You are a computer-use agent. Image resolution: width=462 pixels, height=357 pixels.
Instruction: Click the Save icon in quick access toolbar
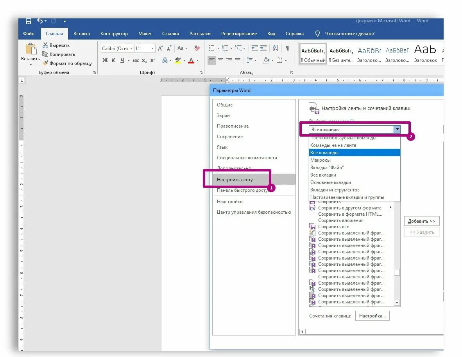pos(28,21)
